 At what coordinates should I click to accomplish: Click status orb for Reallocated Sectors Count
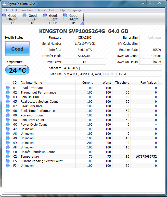point(8,101)
